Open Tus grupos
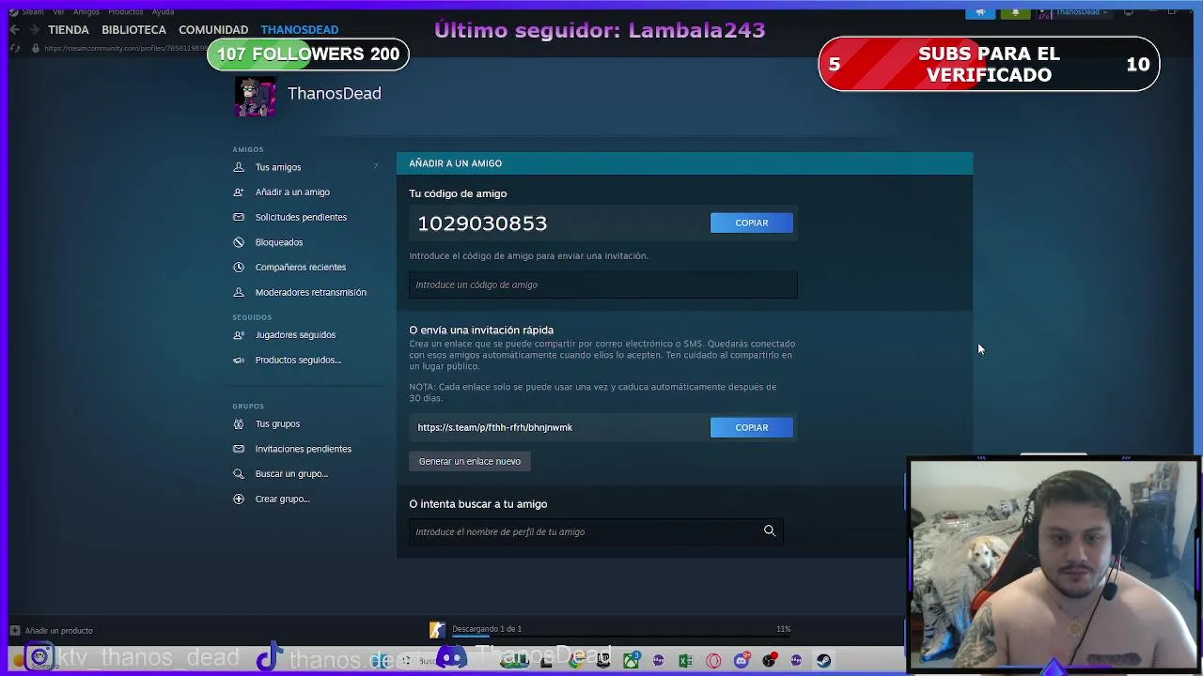 [277, 424]
